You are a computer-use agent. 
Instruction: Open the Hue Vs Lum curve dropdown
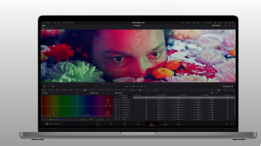[95, 93]
